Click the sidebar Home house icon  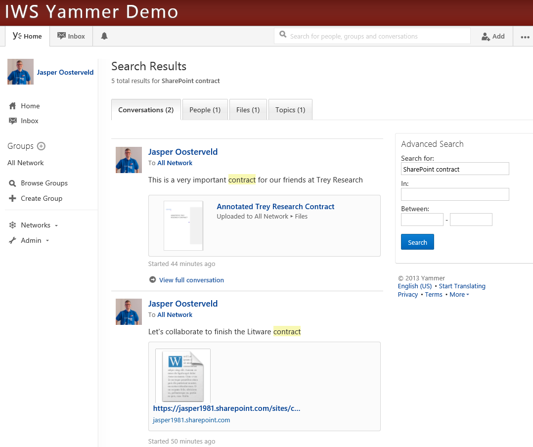point(12,106)
